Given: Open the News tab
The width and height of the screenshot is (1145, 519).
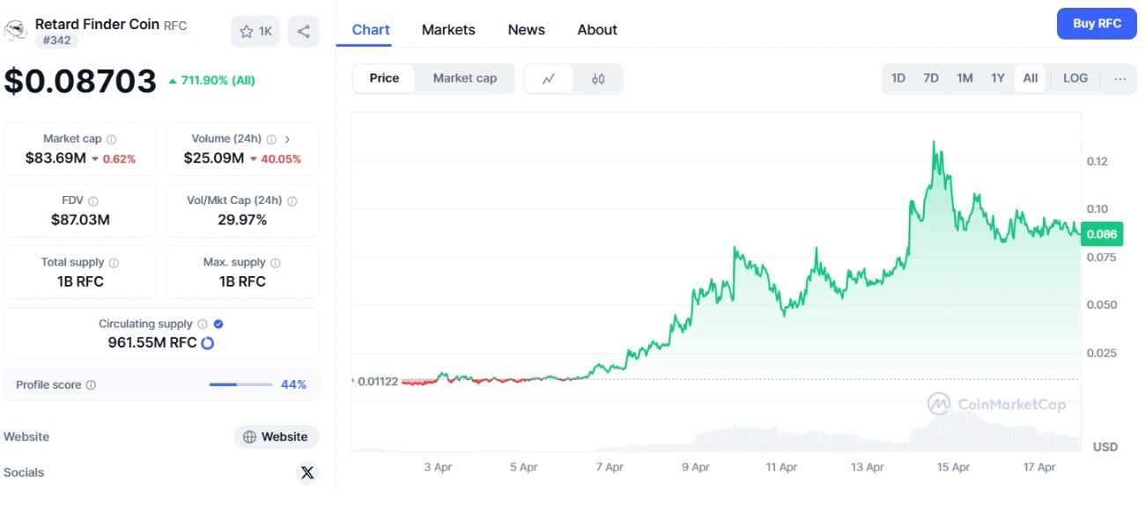Looking at the screenshot, I should point(527,30).
